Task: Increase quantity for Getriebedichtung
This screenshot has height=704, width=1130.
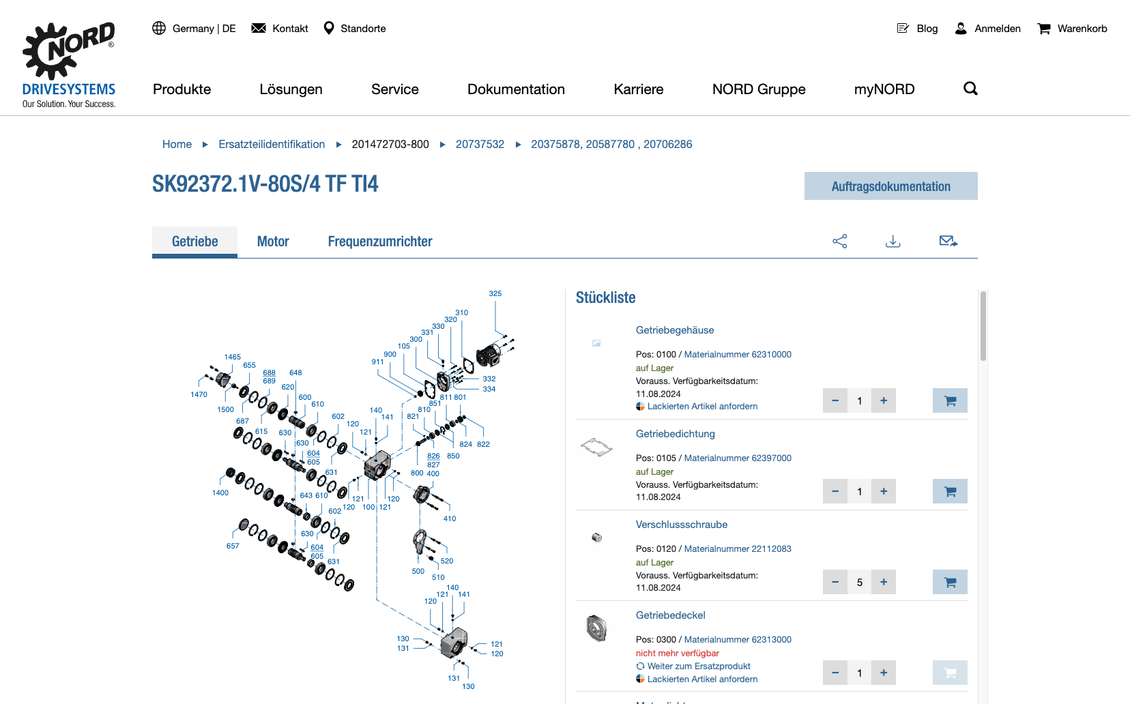Action: point(884,491)
